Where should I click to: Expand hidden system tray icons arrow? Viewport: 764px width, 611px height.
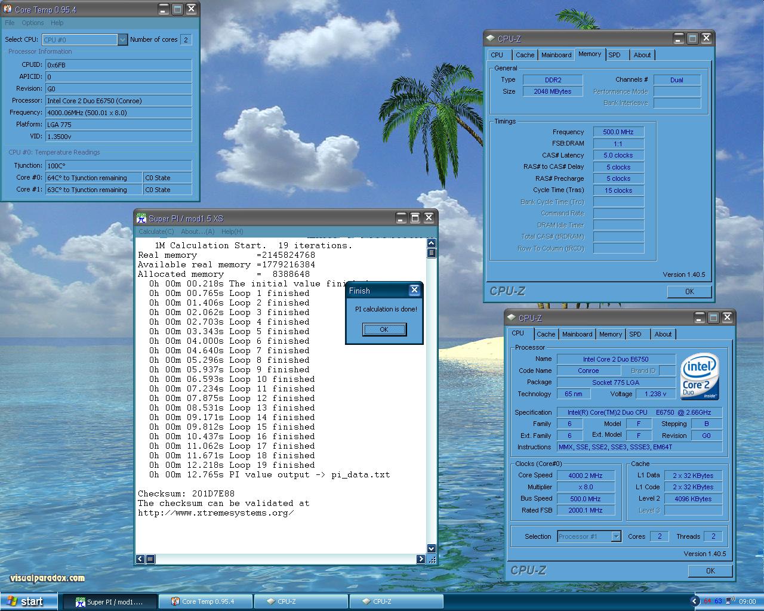coord(695,601)
